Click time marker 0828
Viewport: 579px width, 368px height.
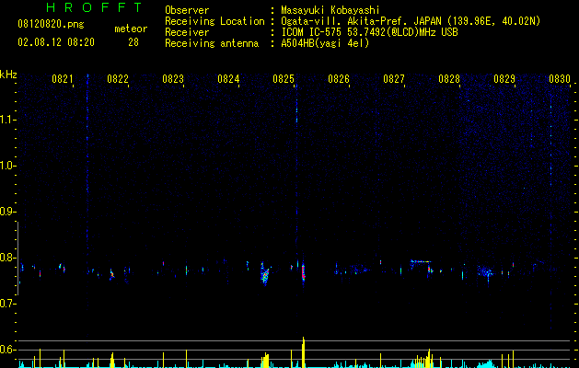point(449,79)
